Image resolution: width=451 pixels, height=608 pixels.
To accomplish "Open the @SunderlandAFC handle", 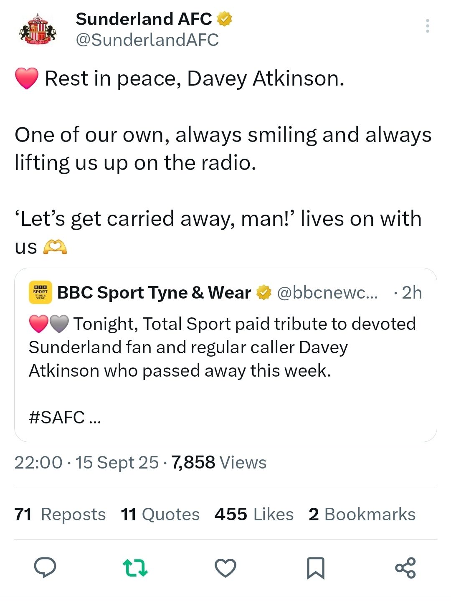I will click(147, 40).
